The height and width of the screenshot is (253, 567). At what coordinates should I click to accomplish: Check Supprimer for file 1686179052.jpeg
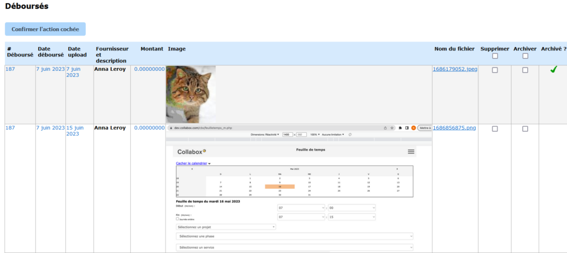tap(495, 70)
